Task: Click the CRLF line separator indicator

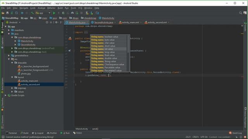Action: coord(195,137)
